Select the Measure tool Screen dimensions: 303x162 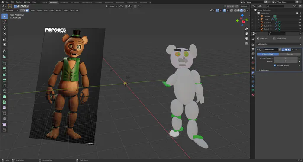pos(4,57)
